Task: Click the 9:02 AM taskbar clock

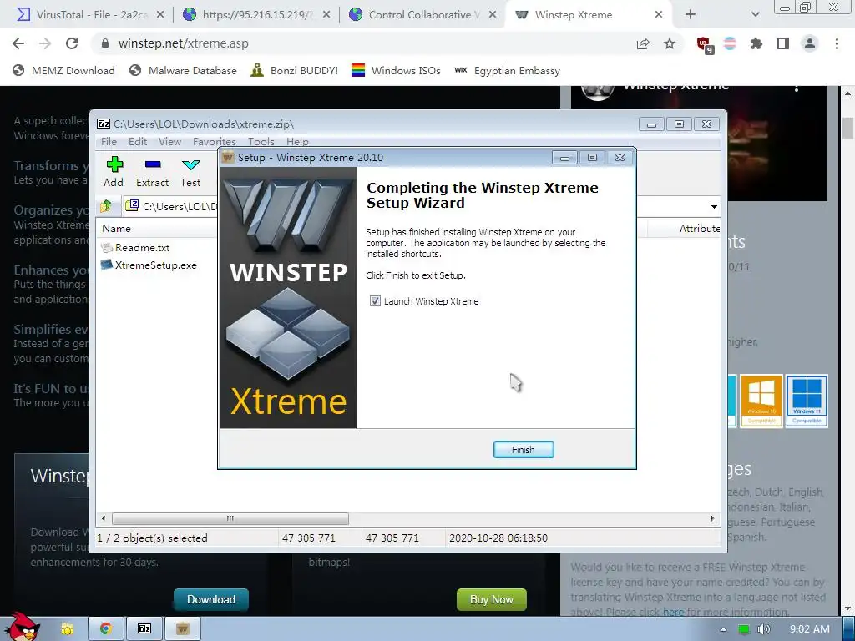Action: (810, 629)
